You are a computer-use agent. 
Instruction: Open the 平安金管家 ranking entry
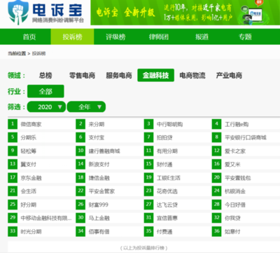[101, 191]
